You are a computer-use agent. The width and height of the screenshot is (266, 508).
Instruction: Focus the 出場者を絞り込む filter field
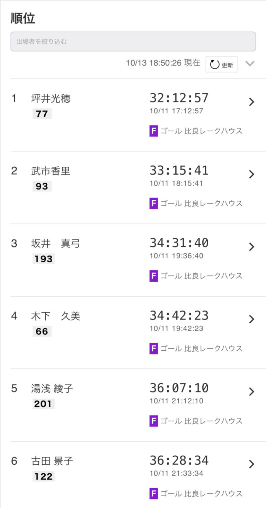(x=133, y=42)
